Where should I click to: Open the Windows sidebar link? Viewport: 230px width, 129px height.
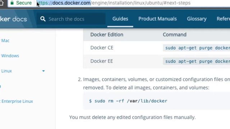pyautogui.click(x=10, y=56)
